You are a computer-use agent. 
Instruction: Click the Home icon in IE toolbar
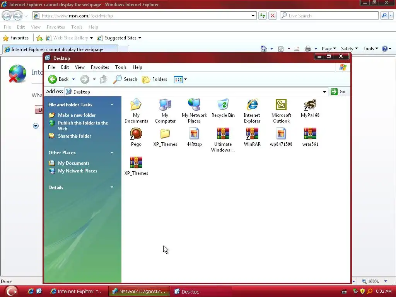tap(264, 49)
